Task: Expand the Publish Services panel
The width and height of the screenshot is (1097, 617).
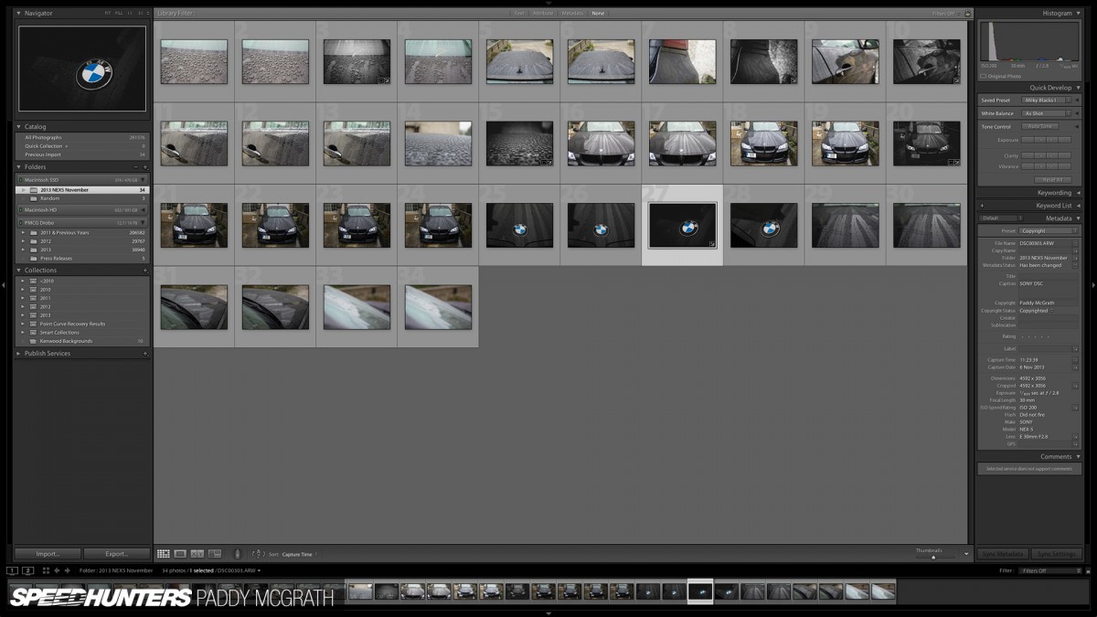Action: tap(19, 353)
